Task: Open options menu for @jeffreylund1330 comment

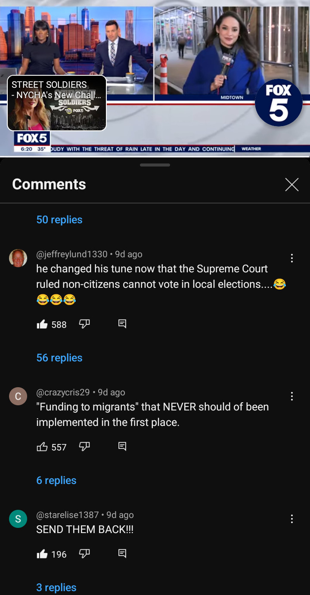Action: pos(292,258)
